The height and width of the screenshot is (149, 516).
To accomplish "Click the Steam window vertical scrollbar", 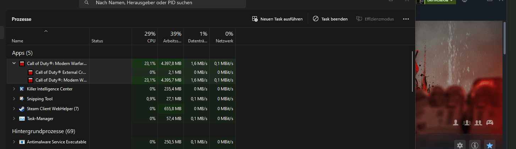I will (505, 38).
